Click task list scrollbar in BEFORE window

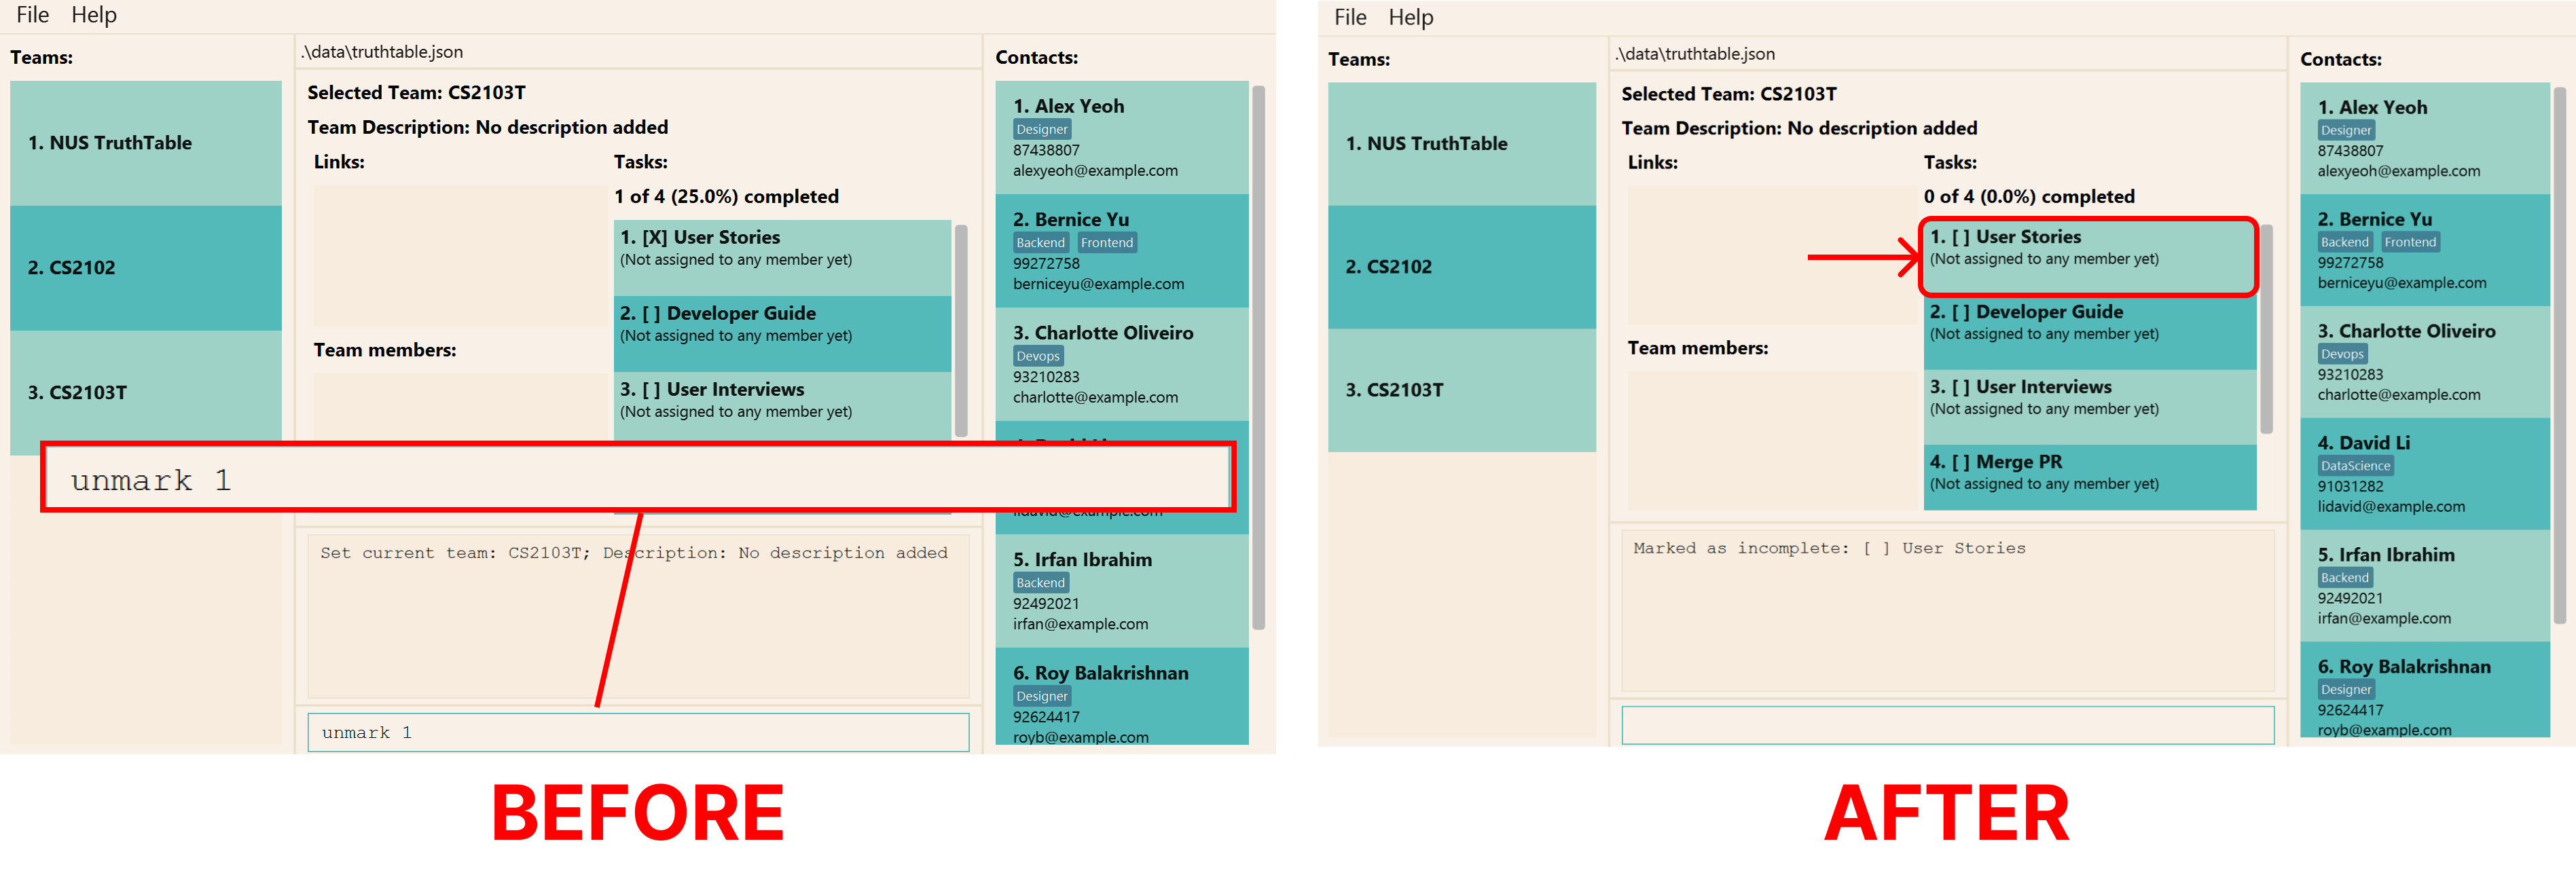click(961, 330)
